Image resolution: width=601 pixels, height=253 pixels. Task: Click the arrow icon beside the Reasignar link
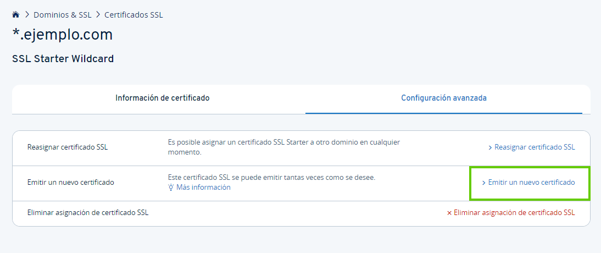point(490,147)
